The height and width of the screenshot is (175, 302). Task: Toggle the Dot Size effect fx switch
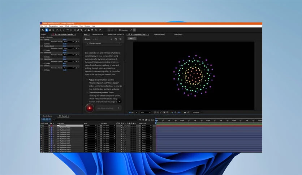[x=43, y=66]
